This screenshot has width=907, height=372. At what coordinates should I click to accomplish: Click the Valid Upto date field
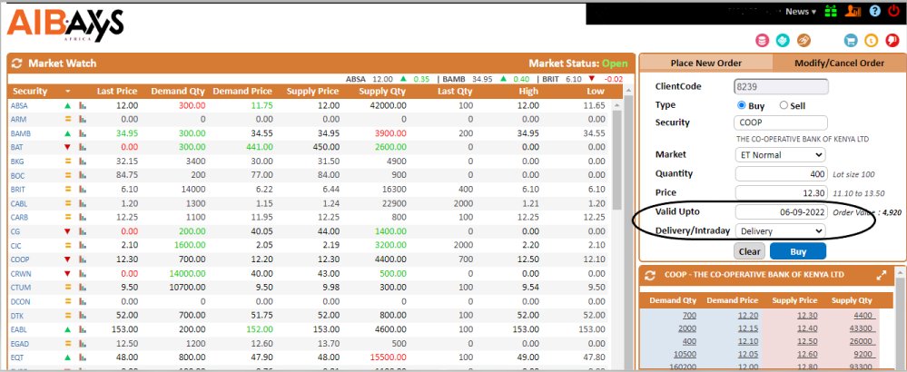[782, 212]
